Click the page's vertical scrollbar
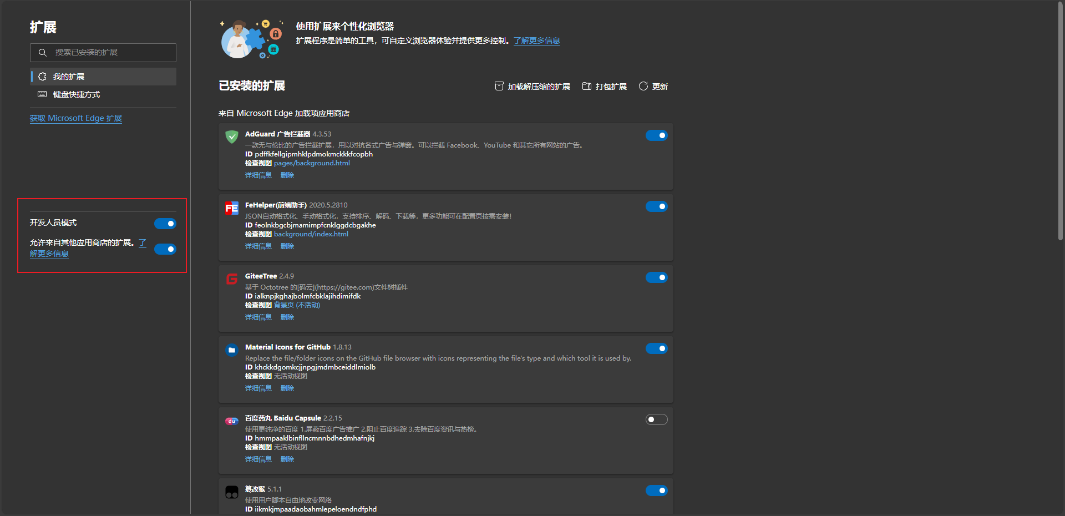The image size is (1065, 516). click(x=1060, y=122)
